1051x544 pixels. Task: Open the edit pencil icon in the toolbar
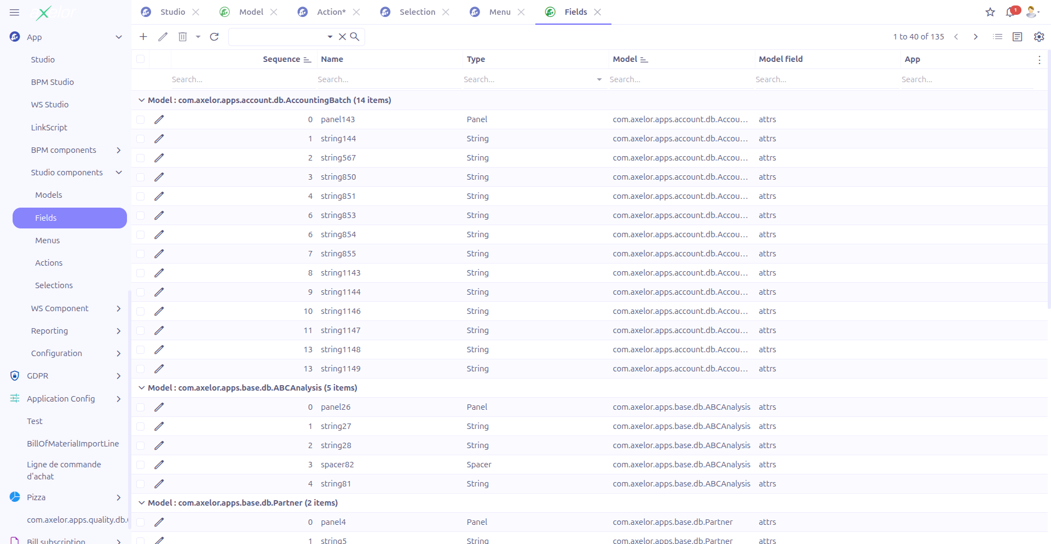pos(163,37)
